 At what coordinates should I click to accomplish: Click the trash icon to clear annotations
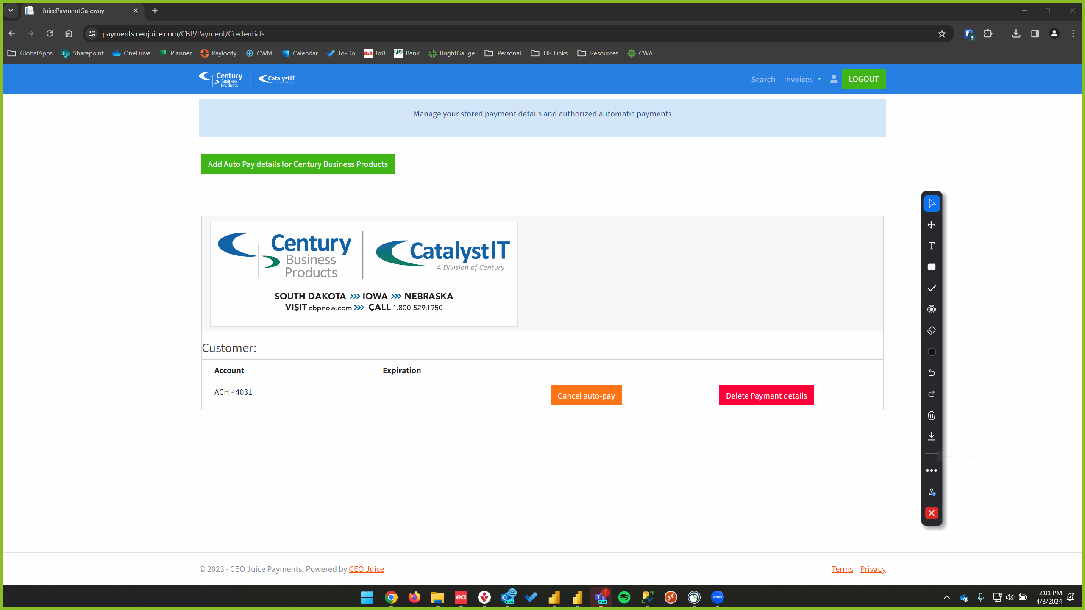pyautogui.click(x=931, y=415)
